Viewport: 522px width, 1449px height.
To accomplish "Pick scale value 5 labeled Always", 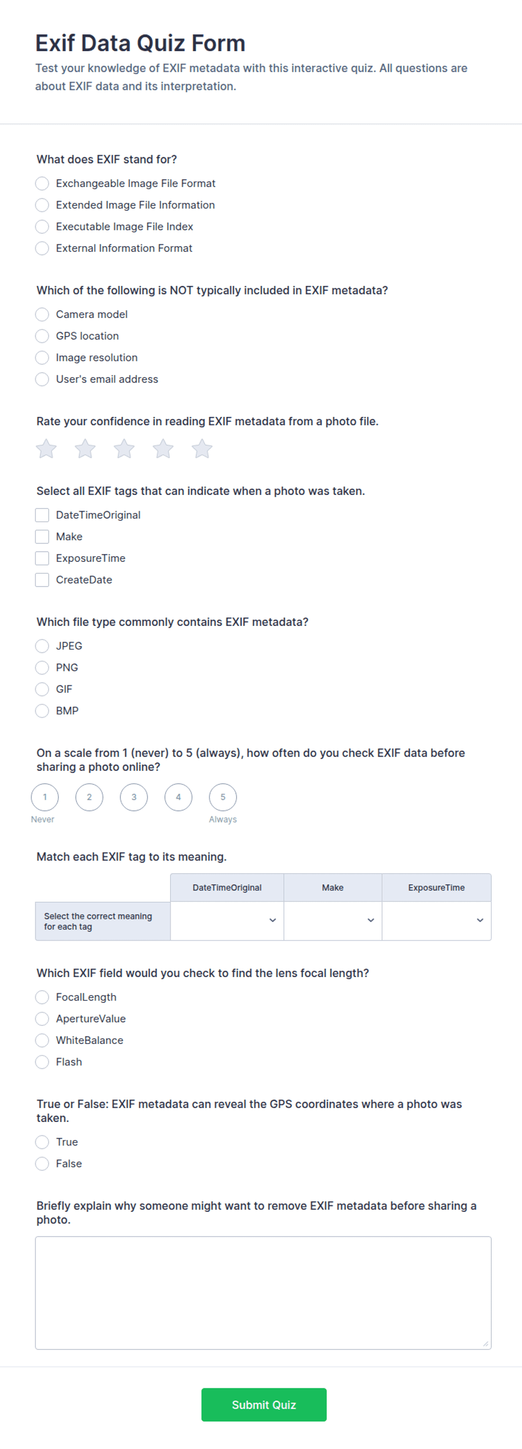I will (x=223, y=797).
